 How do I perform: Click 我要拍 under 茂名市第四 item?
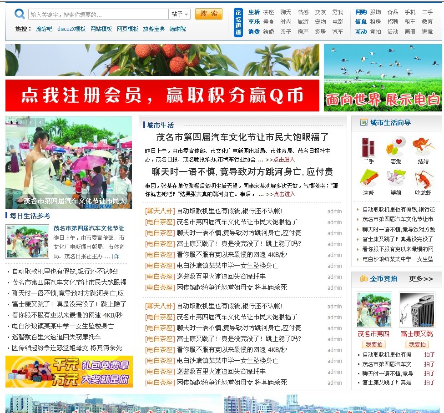click(374, 344)
